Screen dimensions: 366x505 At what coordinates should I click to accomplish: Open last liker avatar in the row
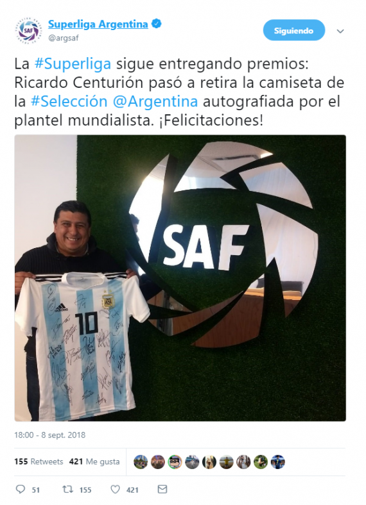coord(277,462)
